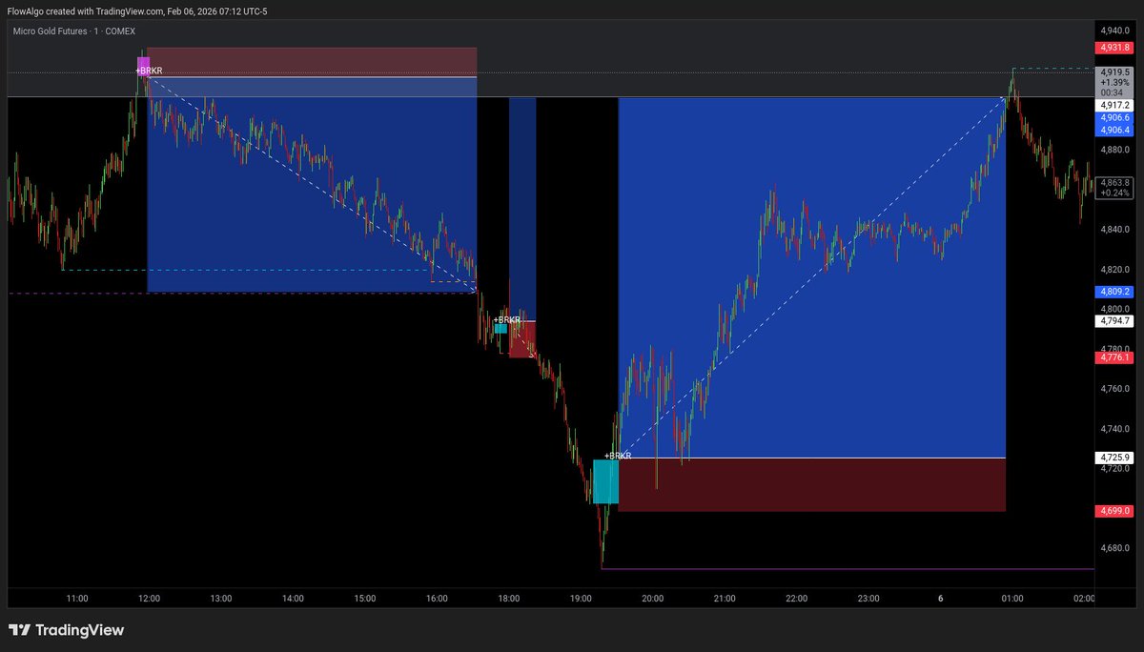1144x652 pixels.
Task: Select the small red stop zone below the 18:00 +BRKR marker
Action: point(522,339)
